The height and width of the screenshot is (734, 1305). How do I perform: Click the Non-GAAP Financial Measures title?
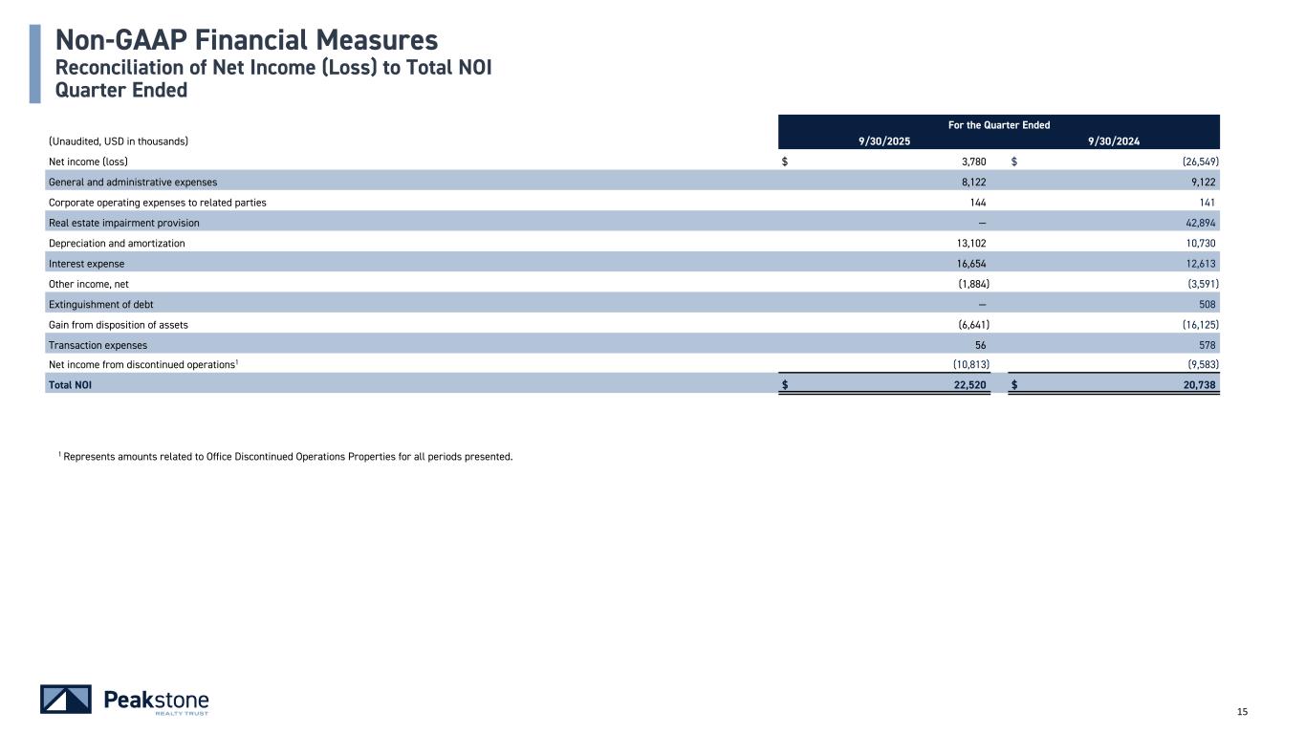(247, 40)
